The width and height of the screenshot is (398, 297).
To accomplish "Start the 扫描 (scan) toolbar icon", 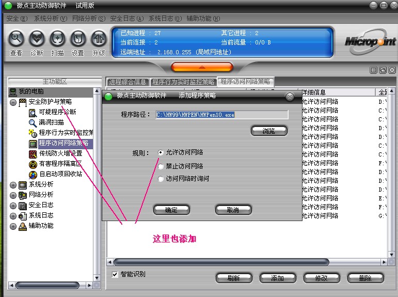I will point(57,39).
